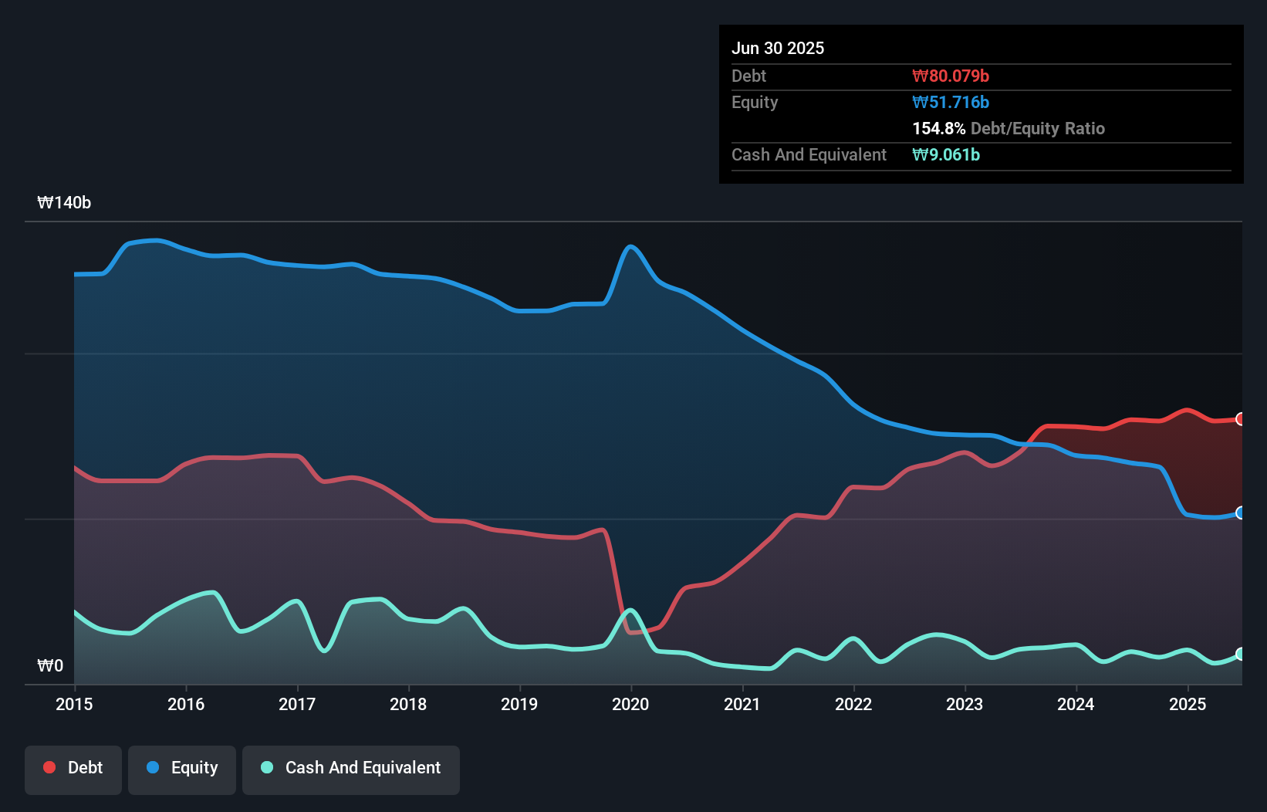
Task: Select the 2015 year label on axis
Action: 73,704
